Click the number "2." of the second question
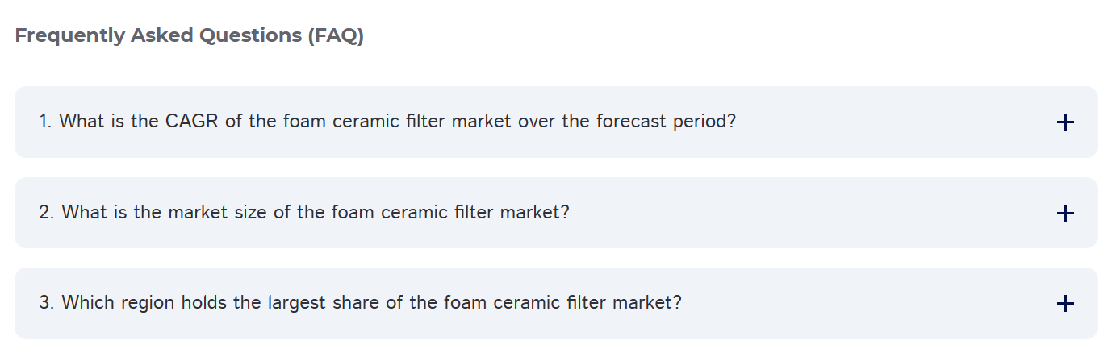1112x361 pixels. pyautogui.click(x=48, y=213)
